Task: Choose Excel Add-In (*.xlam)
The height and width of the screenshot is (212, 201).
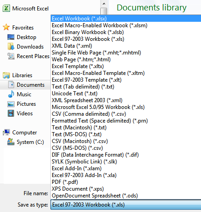Action: click(126, 168)
